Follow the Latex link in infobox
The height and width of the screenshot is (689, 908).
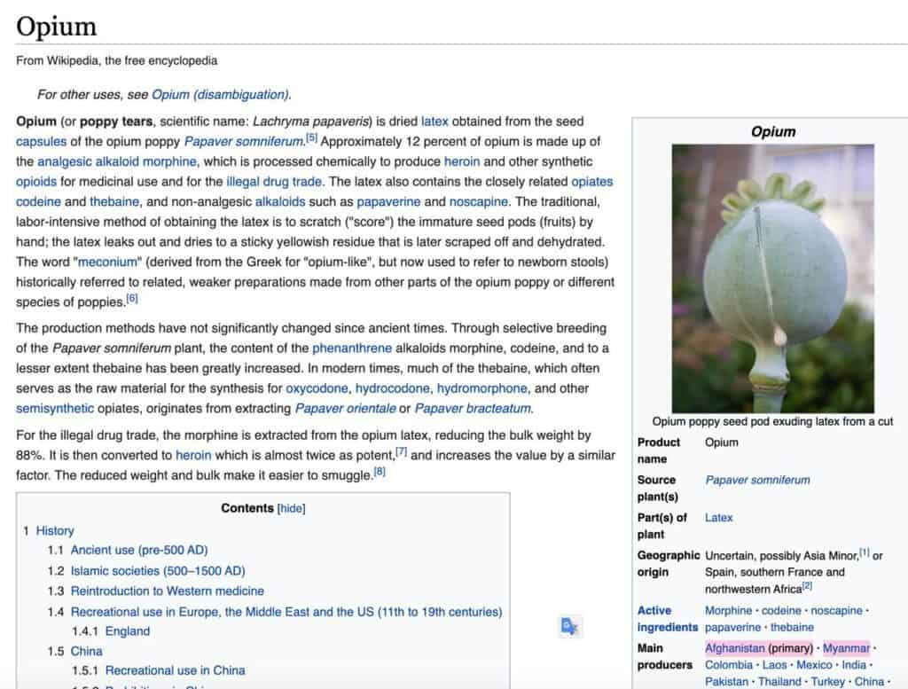click(x=718, y=517)
